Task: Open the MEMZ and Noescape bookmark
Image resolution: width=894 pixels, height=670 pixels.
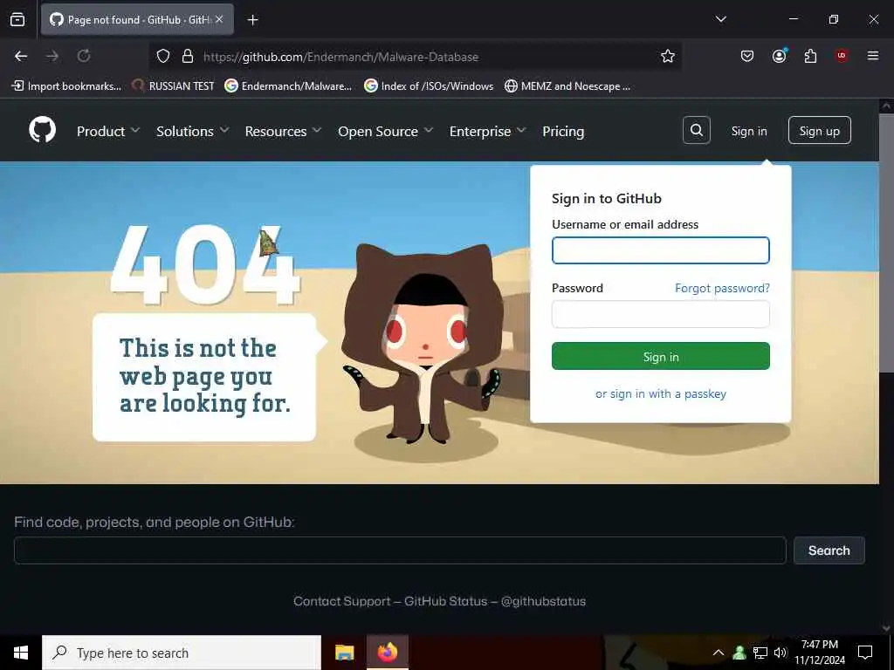Action: point(567,86)
